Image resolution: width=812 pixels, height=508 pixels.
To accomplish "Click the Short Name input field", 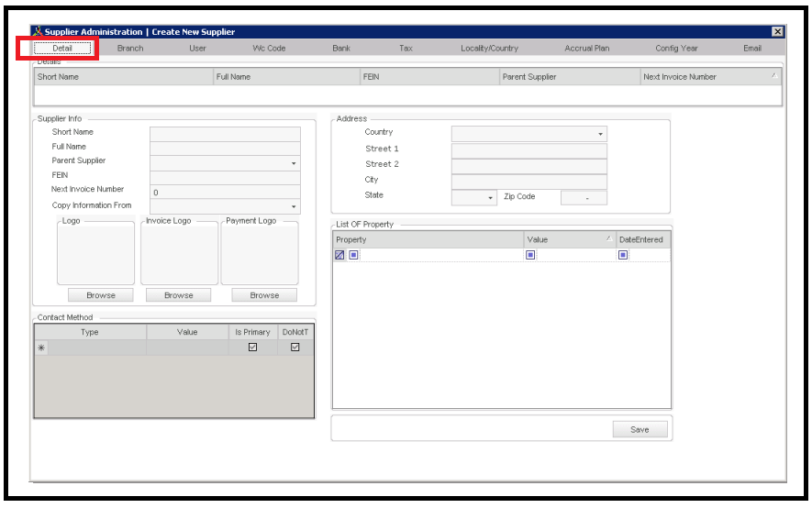I will pos(226,134).
